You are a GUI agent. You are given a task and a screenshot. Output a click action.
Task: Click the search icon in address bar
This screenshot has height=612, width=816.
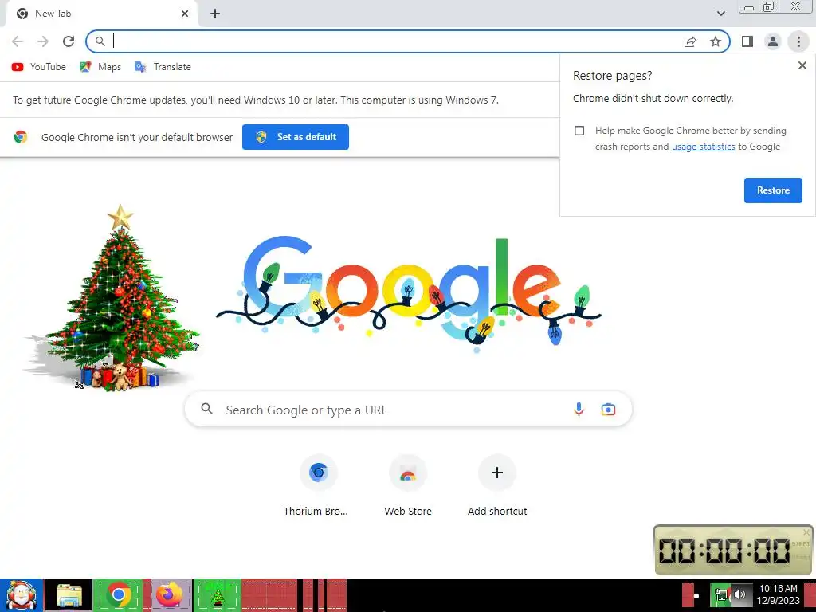coord(100,41)
